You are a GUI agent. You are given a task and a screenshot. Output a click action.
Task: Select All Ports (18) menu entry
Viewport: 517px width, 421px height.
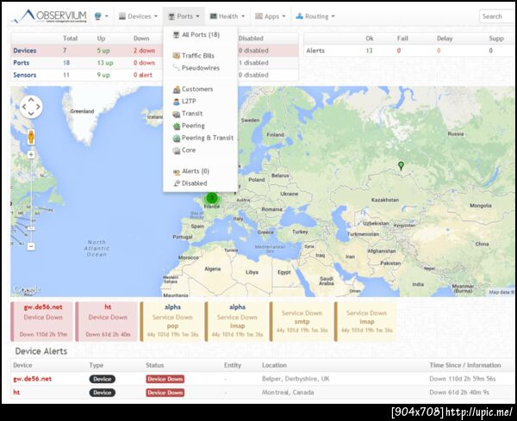click(x=200, y=34)
